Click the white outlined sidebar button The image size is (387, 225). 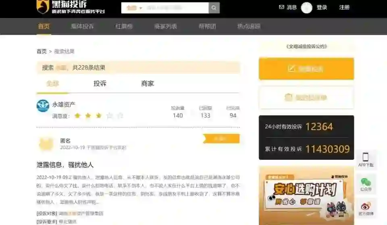[x=306, y=98]
